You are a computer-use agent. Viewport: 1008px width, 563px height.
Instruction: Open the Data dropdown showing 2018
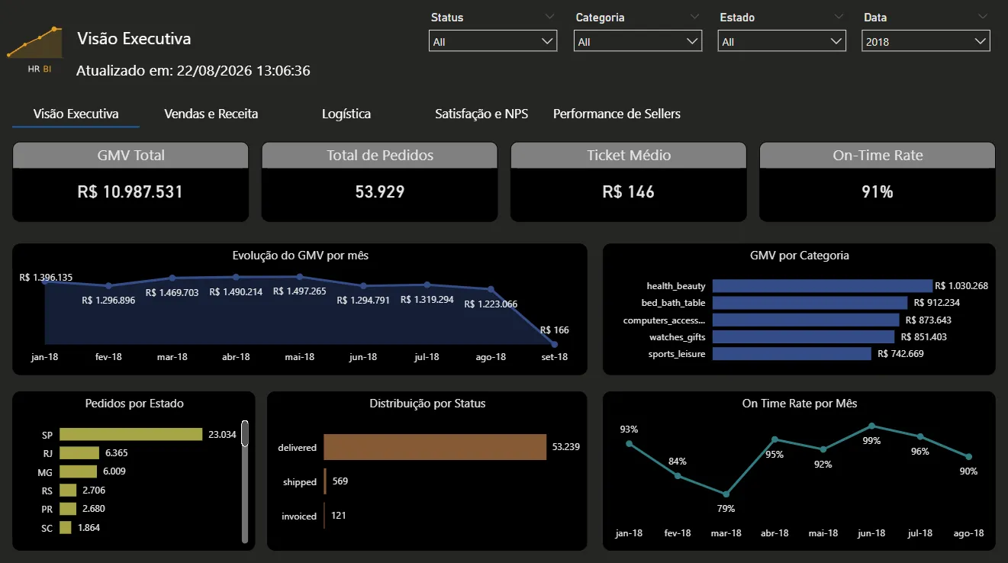point(926,41)
